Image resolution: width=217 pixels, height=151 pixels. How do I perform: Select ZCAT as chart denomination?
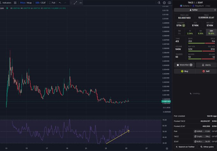[x=43, y=3]
